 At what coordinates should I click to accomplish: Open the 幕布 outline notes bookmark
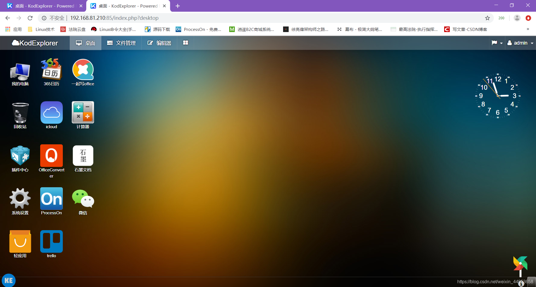(360, 29)
